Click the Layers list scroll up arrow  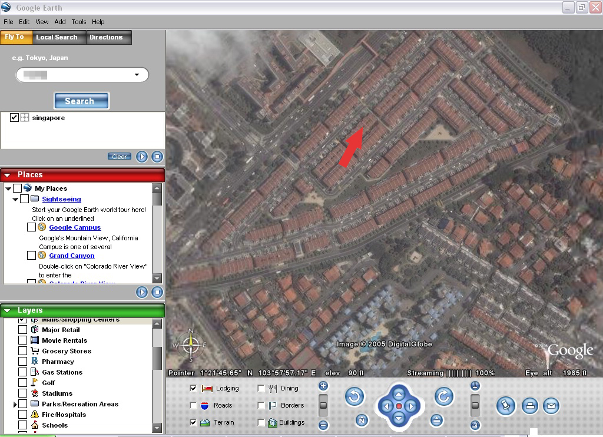coord(157,324)
